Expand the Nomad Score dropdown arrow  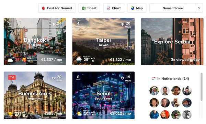coord(199,8)
